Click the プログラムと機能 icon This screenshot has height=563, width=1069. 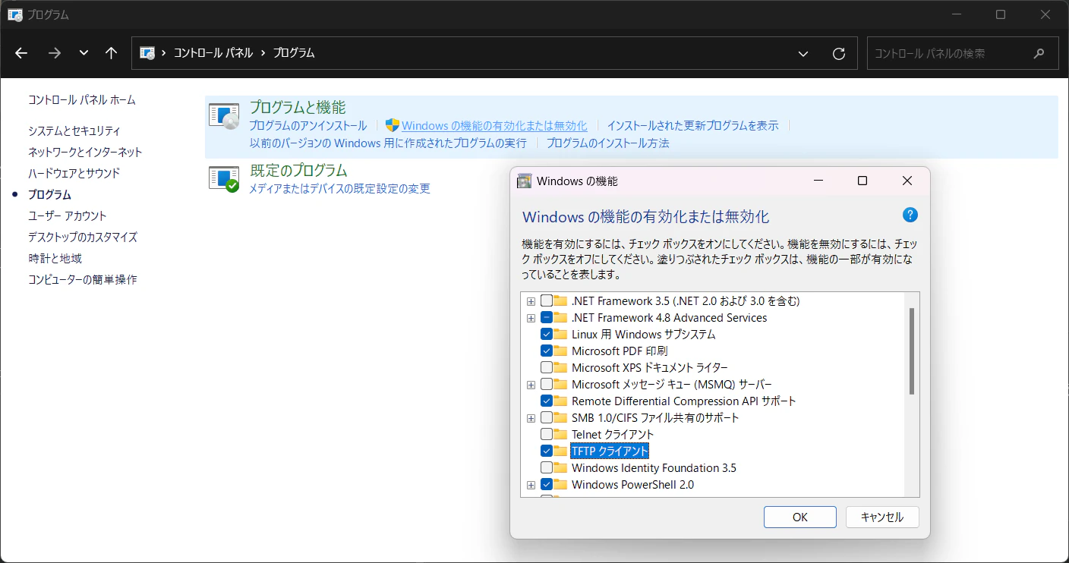click(x=224, y=116)
